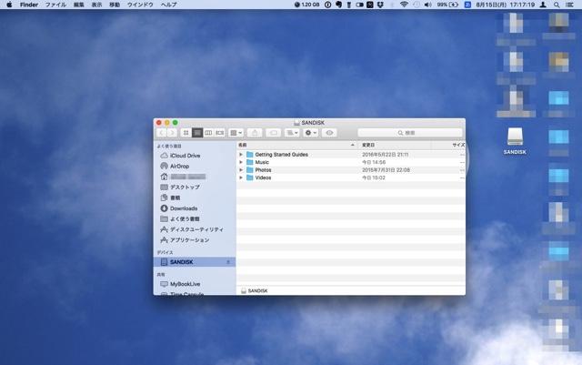The width and height of the screenshot is (582, 365).
Task: Go back with the toolbar back arrow
Action: coord(161,133)
